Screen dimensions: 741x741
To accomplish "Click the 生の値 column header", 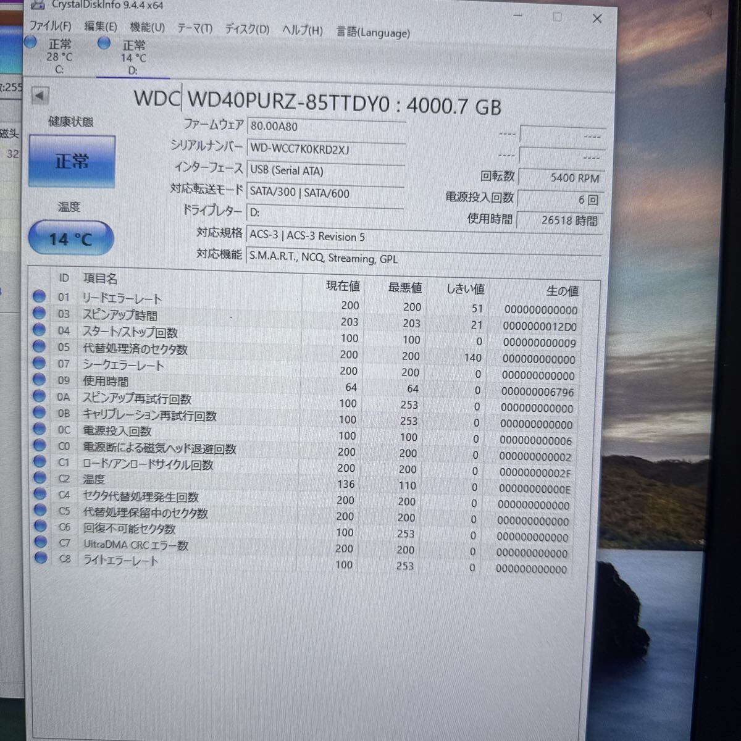I will (563, 291).
